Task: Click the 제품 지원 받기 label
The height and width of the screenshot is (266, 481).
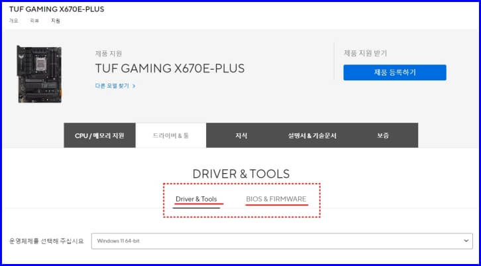Action: [x=365, y=54]
